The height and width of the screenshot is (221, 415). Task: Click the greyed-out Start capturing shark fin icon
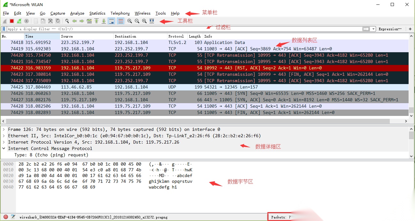[4, 21]
